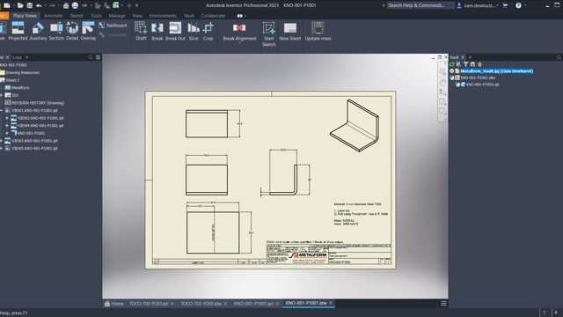The width and height of the screenshot is (563, 317).
Task: Create a Detail view
Action: click(72, 31)
